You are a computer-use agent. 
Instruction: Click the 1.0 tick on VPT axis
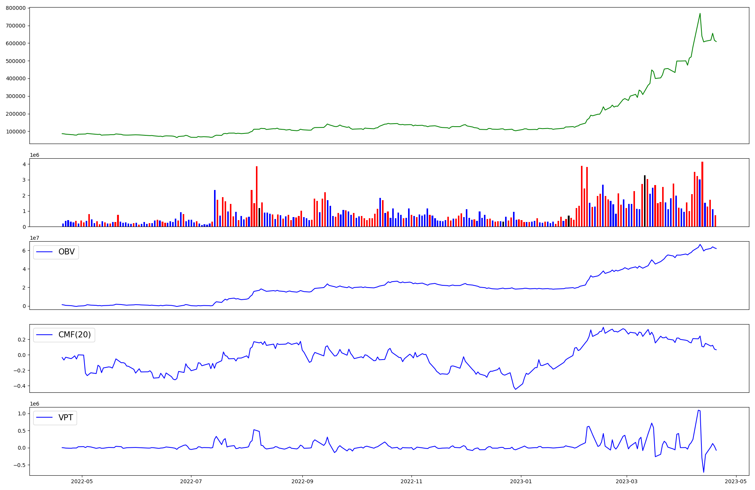[x=22, y=413]
